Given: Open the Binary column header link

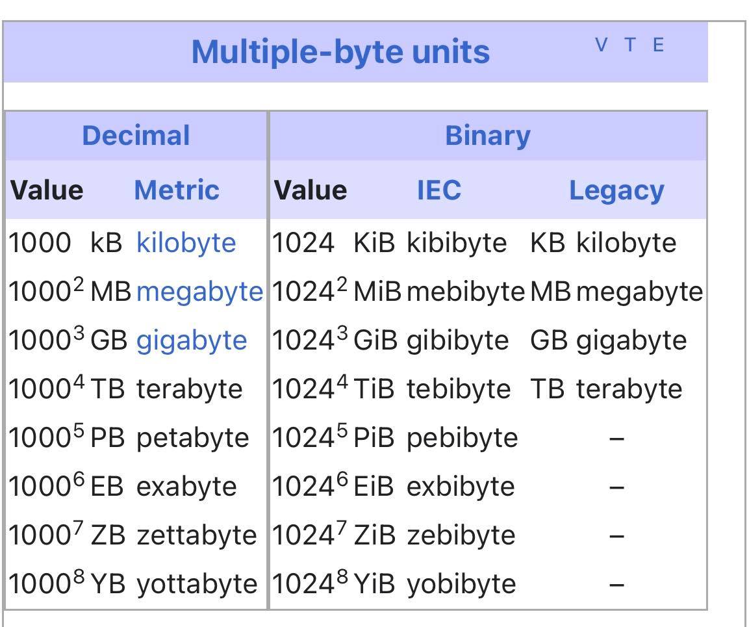Looking at the screenshot, I should point(488,136).
